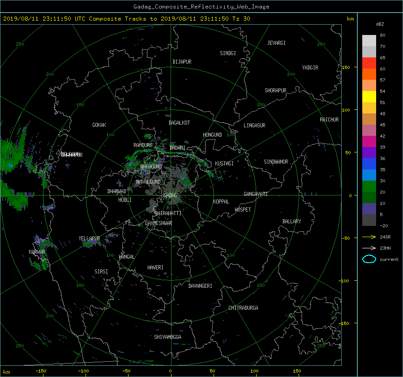Screen dimensions: 403x377
Task: Pick the red 60-65 dBZ swatch
Action: [x=369, y=63]
